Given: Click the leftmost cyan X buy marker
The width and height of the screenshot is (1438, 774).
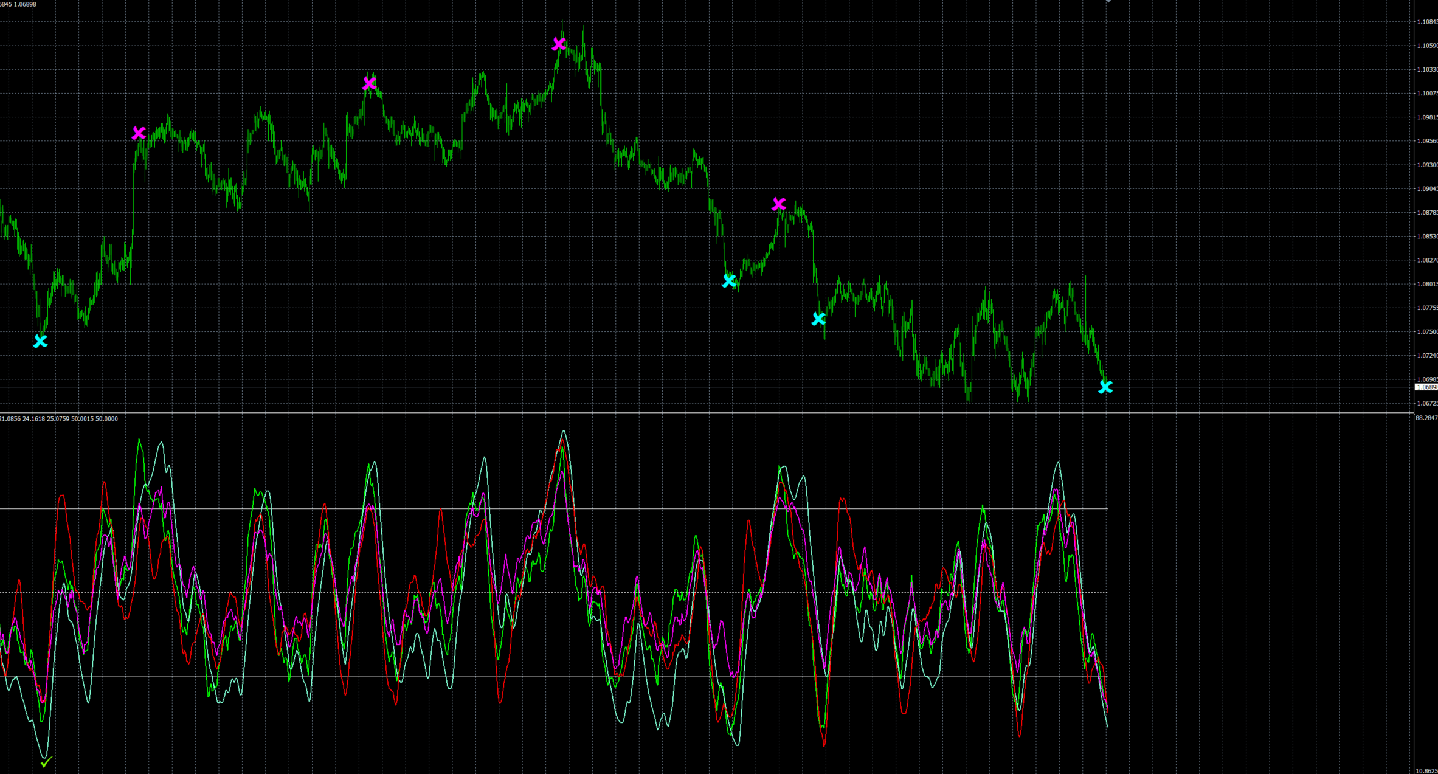Looking at the screenshot, I should [x=40, y=341].
